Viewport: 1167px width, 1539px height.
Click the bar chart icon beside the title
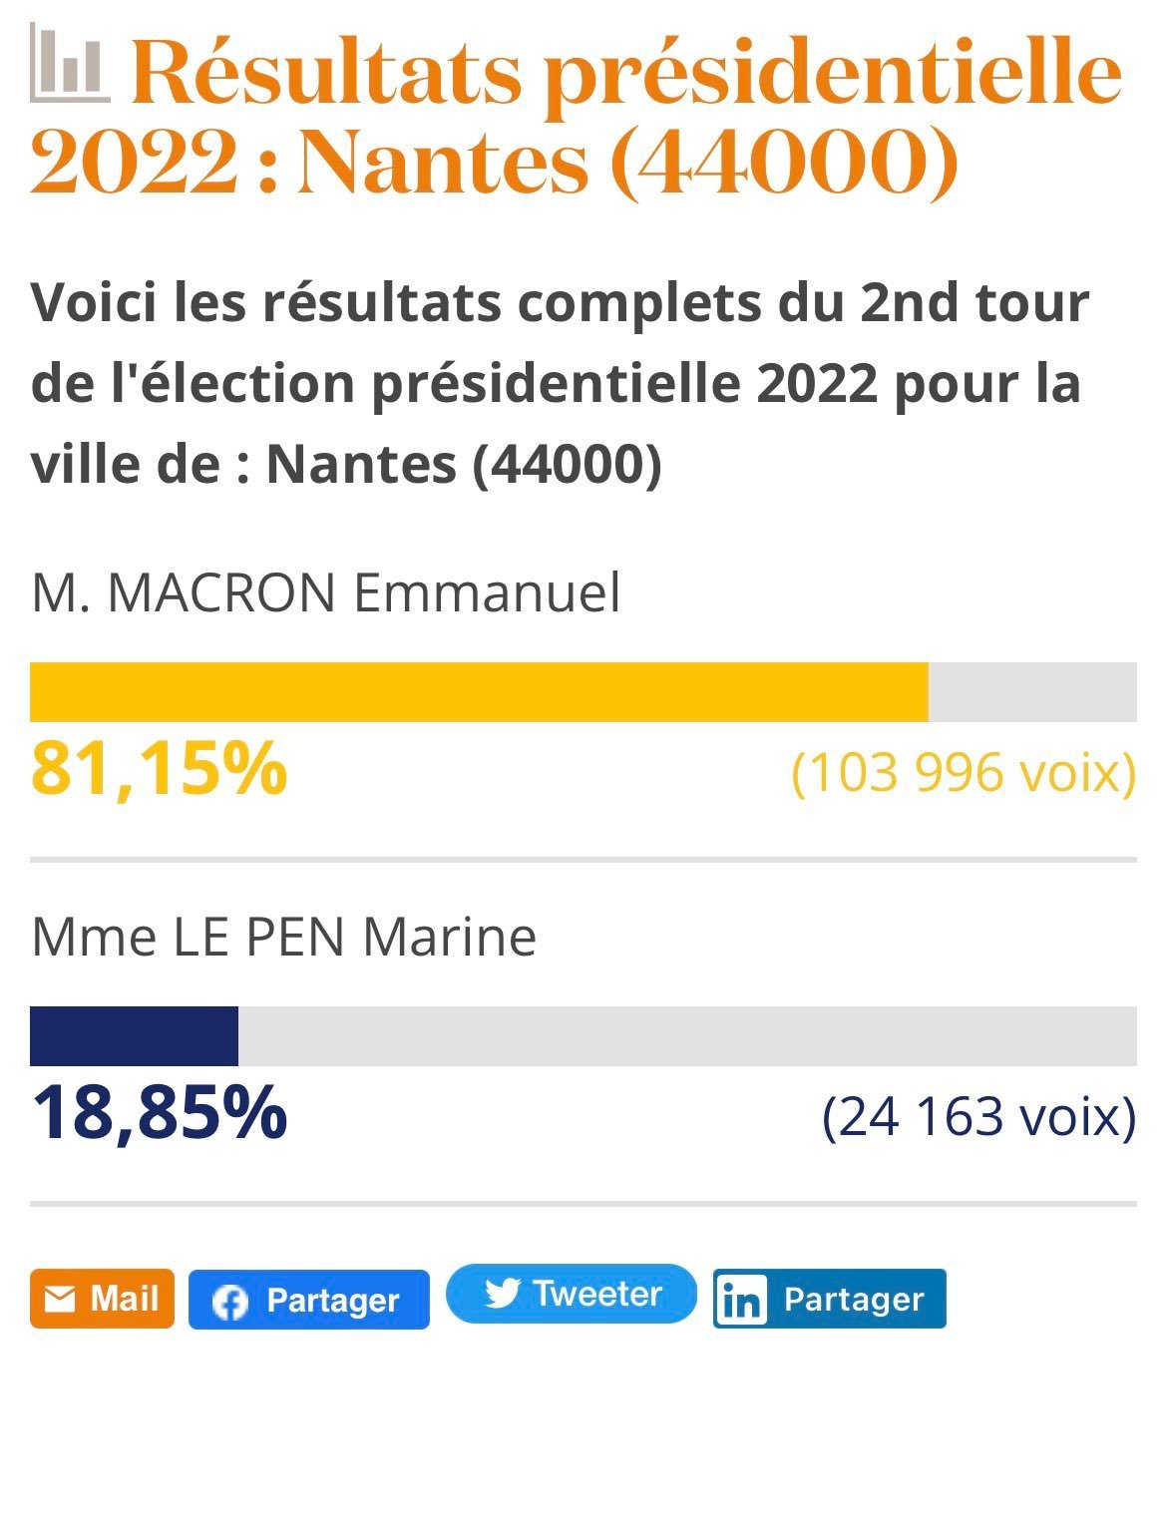(69, 63)
